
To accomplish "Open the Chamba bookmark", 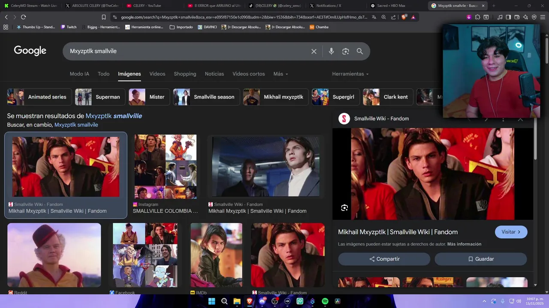I will click(319, 27).
